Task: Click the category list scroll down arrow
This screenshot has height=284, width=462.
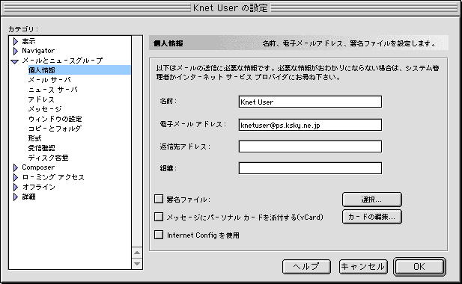Action: pos(137,264)
